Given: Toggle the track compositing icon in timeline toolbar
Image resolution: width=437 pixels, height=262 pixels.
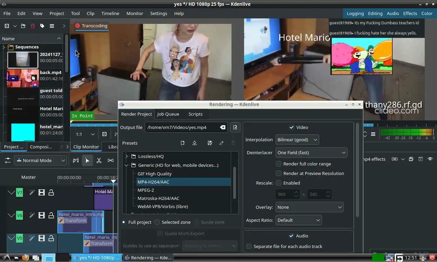Looking at the screenshot, I should (x=76, y=160).
